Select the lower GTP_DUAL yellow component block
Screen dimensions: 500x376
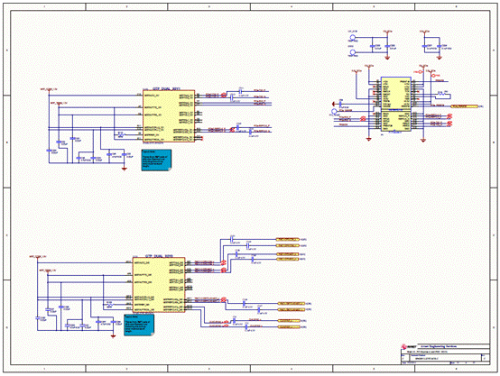coord(159,285)
